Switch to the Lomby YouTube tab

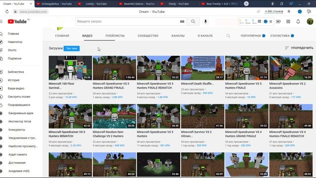[x=96, y=3]
